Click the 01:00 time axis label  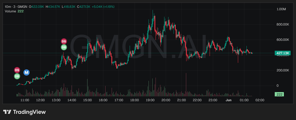(x=244, y=100)
